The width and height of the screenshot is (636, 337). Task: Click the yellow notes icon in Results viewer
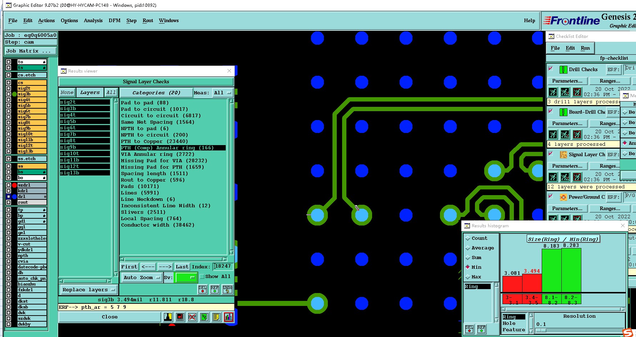[216, 317]
